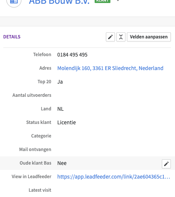Click the Adres field label
Image resolution: width=175 pixels, height=197 pixels.
(45, 68)
